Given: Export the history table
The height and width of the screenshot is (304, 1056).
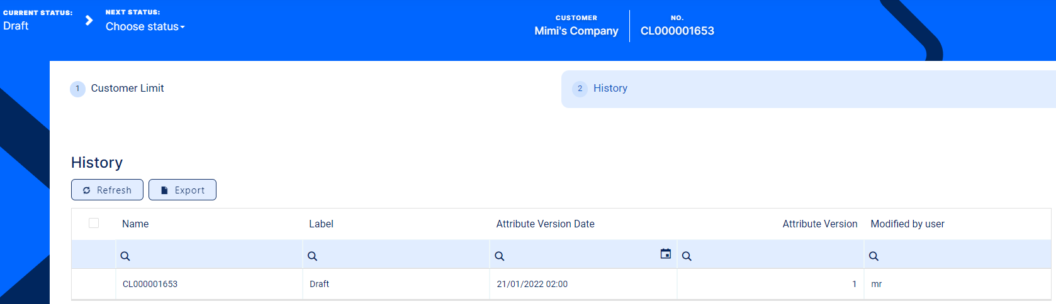Looking at the screenshot, I should (183, 190).
